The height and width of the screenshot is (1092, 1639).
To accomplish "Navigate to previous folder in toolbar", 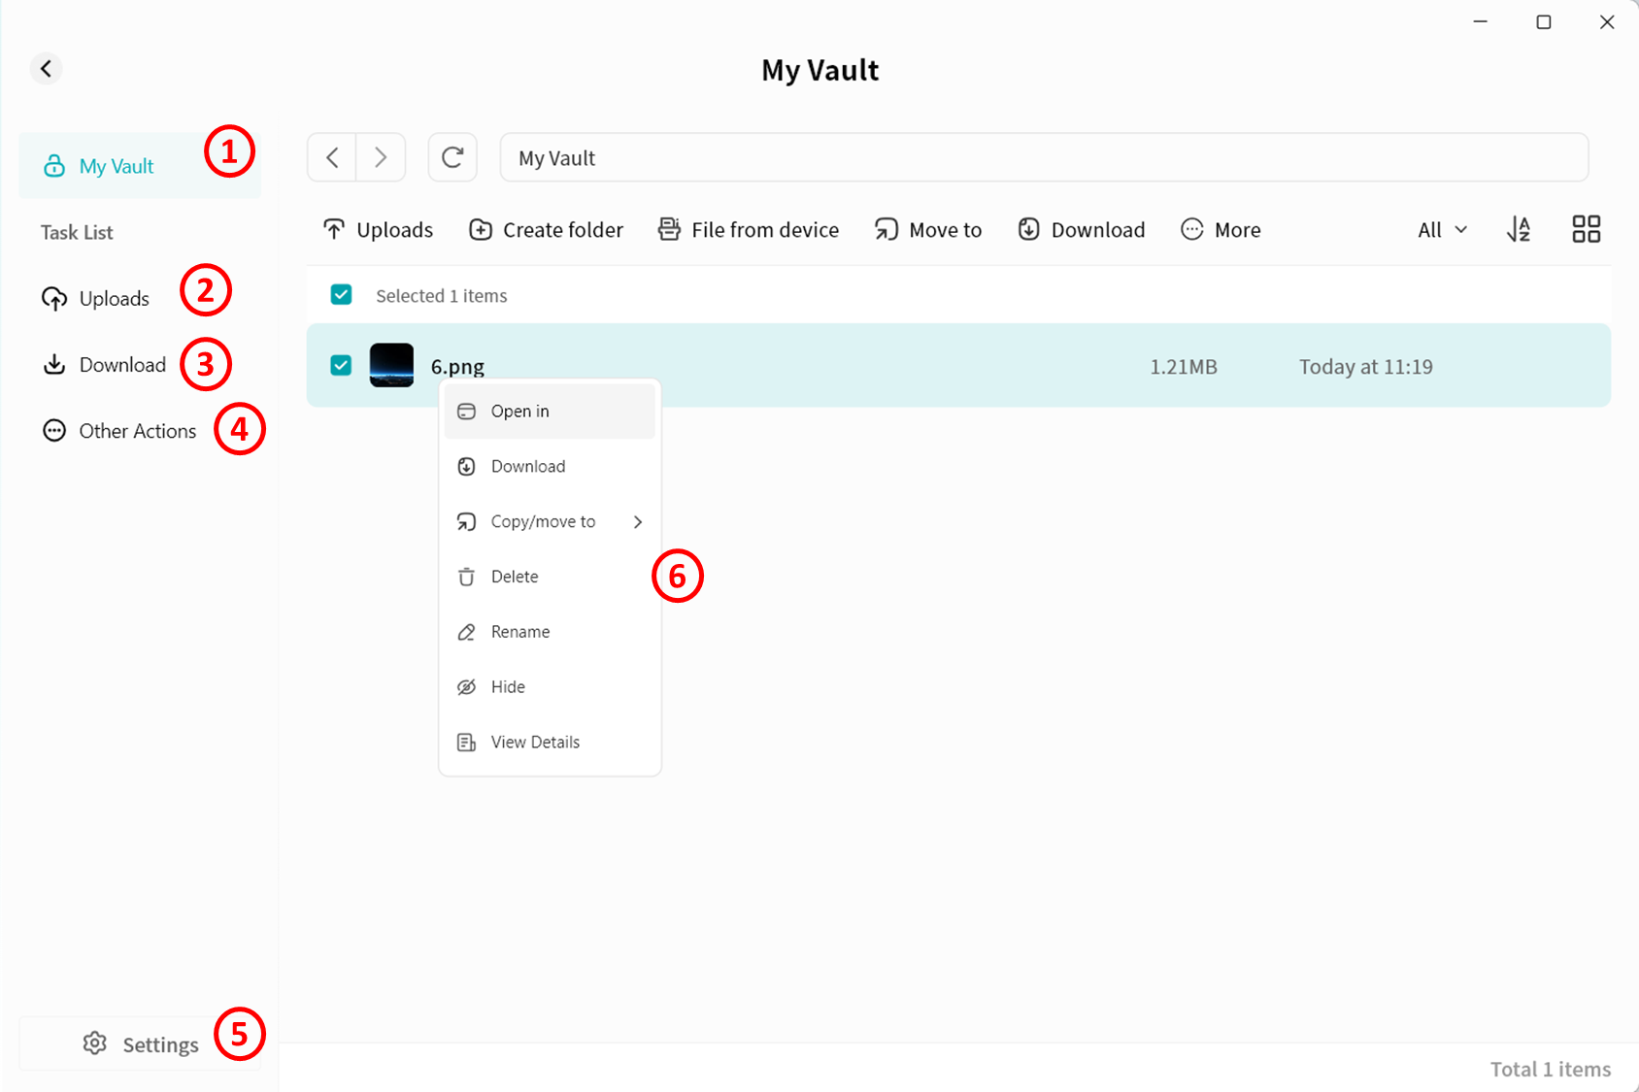I will (x=332, y=157).
